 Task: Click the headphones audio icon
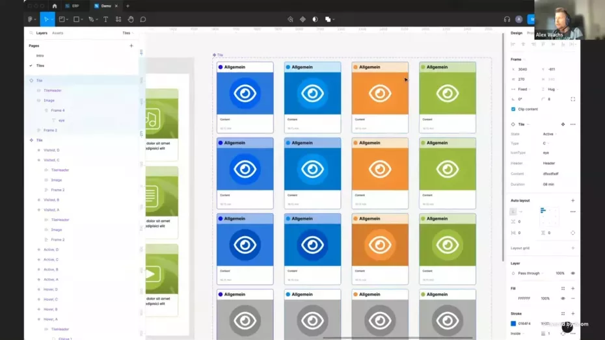[507, 20]
